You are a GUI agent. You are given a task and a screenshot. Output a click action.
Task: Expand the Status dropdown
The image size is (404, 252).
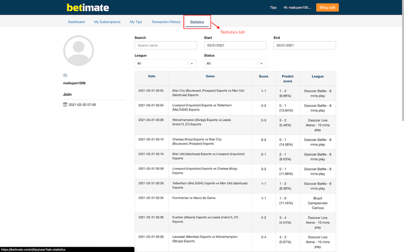coord(234,64)
